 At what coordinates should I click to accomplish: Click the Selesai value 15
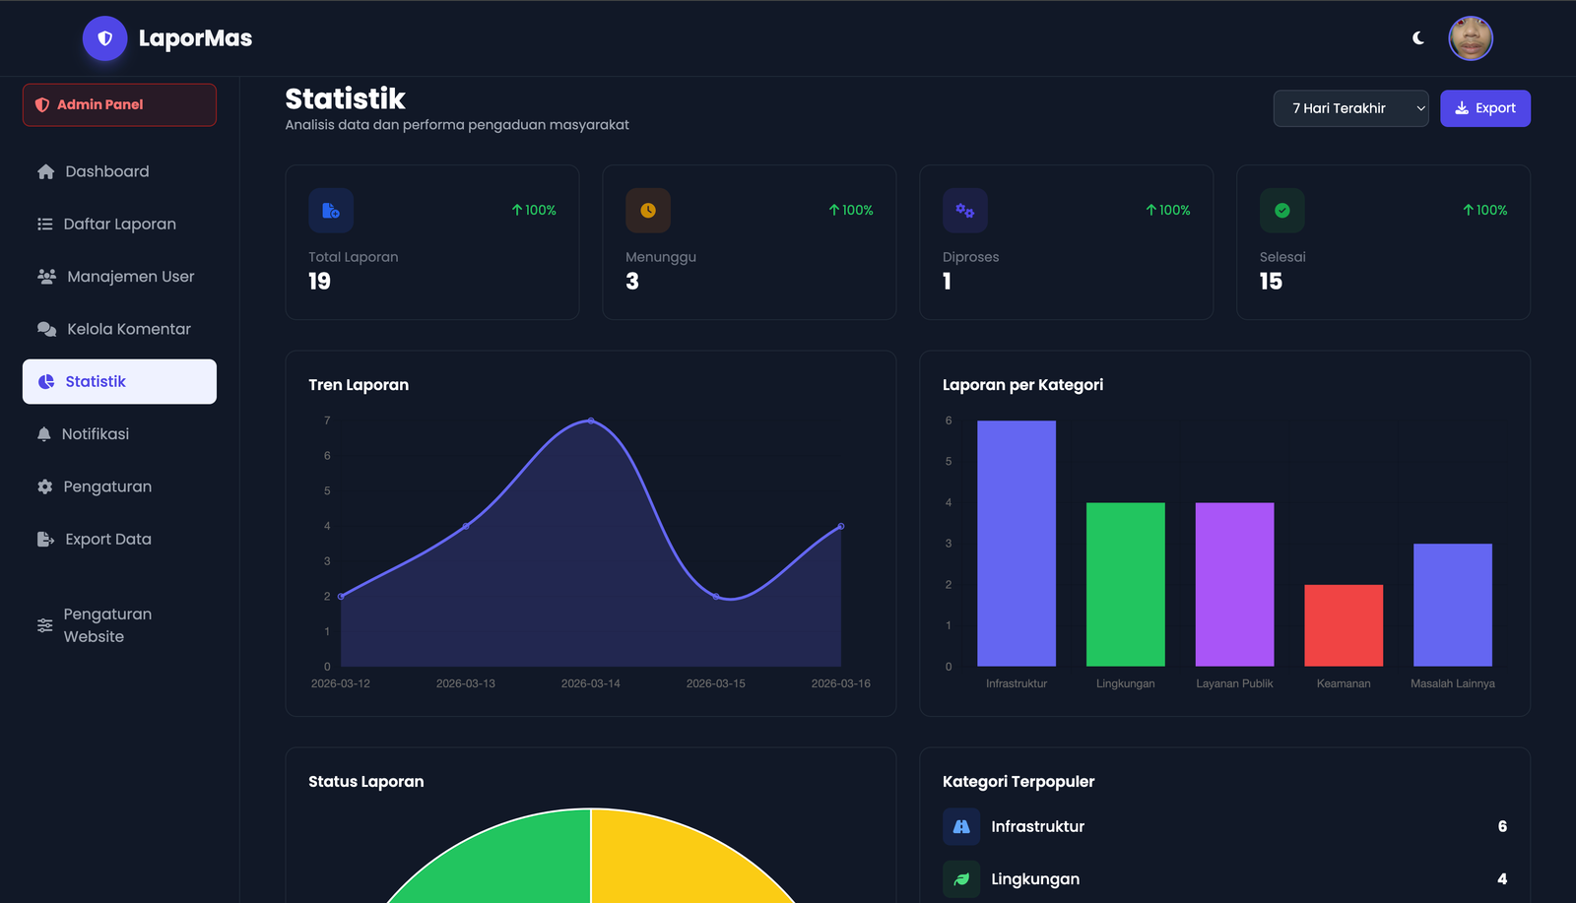[x=1271, y=282]
